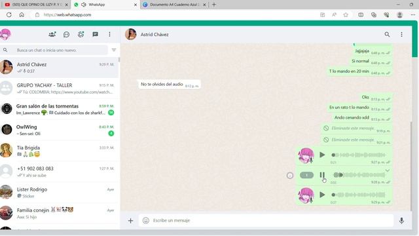
Task: Close the YouTube browser tab
Action: click(66, 5)
